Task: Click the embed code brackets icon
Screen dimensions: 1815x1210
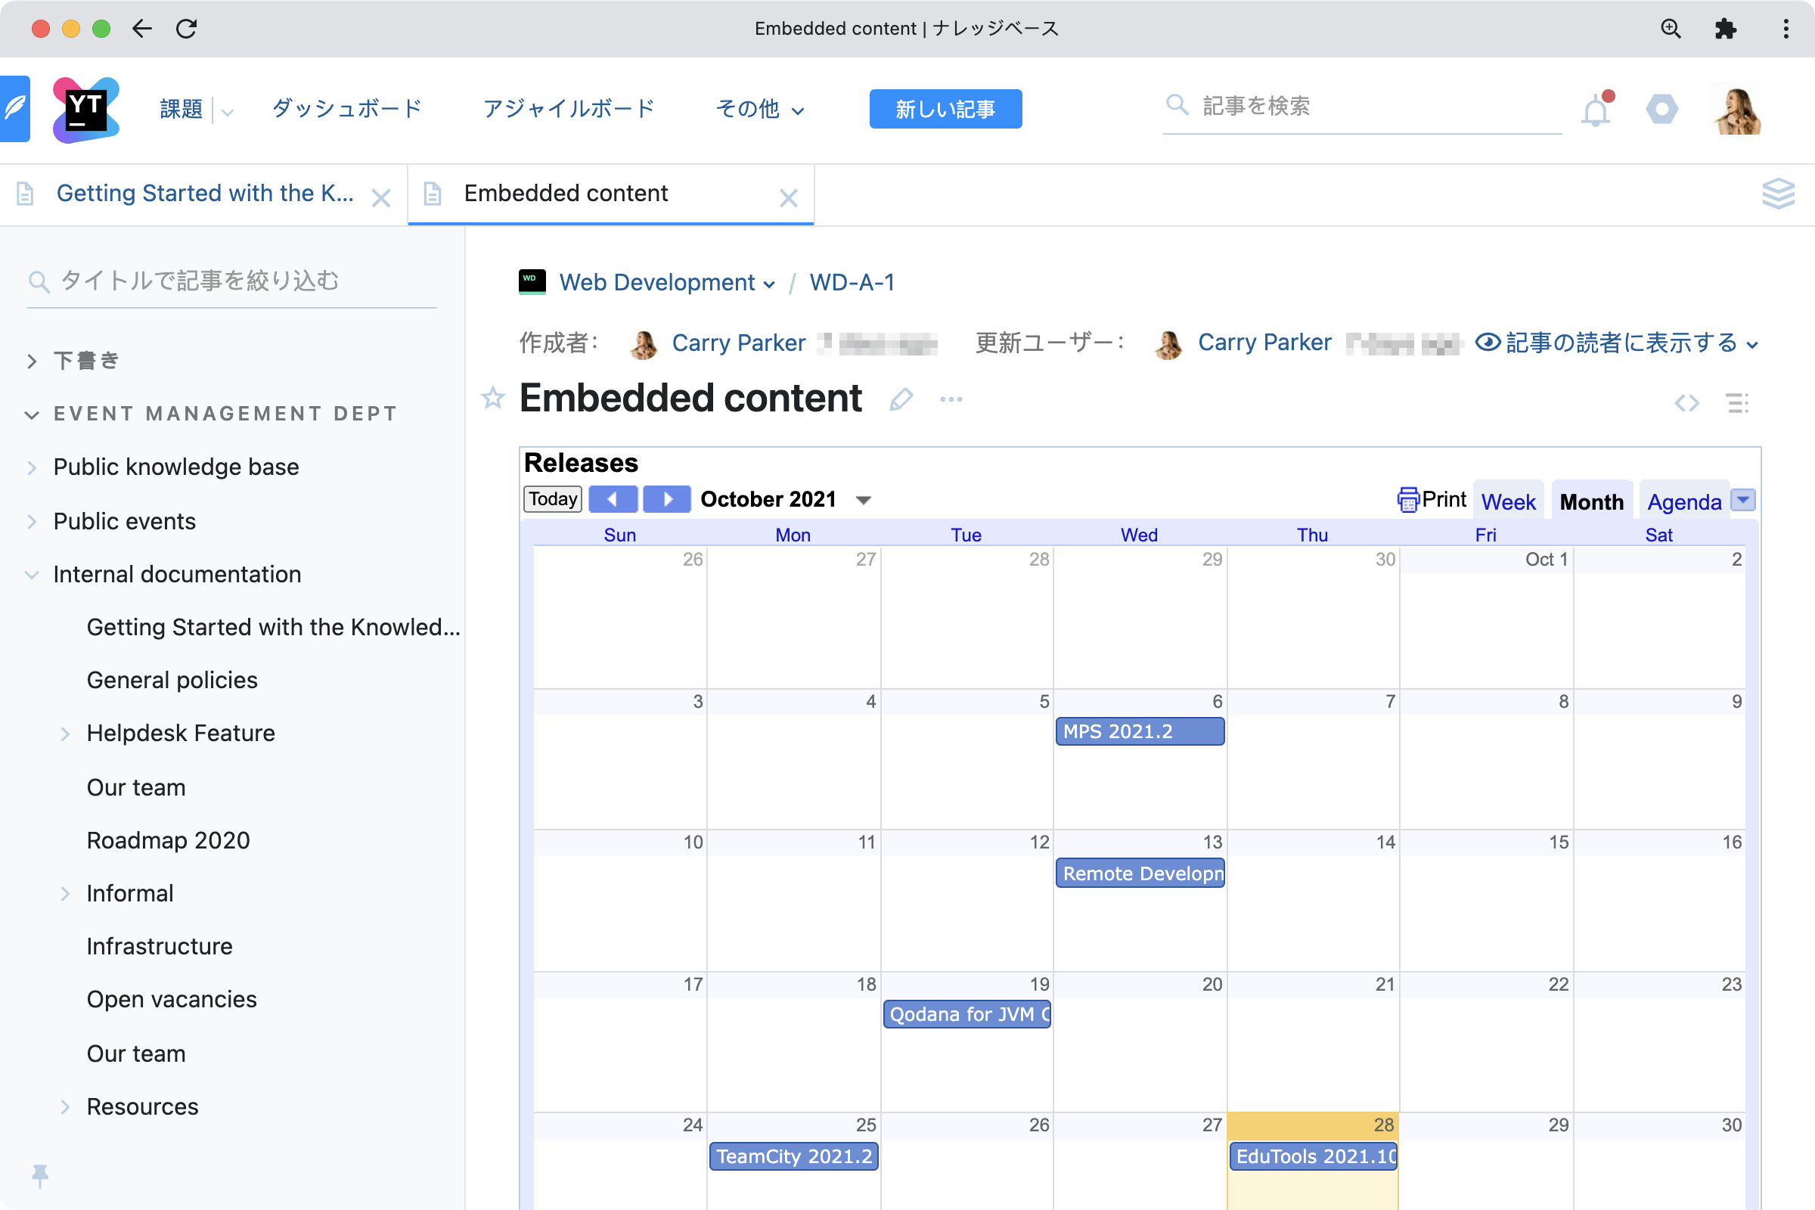Action: click(x=1687, y=403)
